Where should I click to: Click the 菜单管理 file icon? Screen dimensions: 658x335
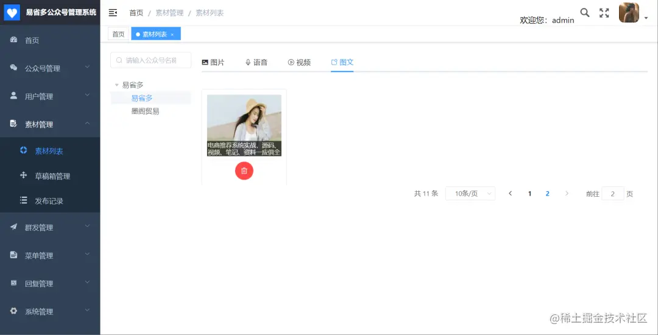point(13,255)
